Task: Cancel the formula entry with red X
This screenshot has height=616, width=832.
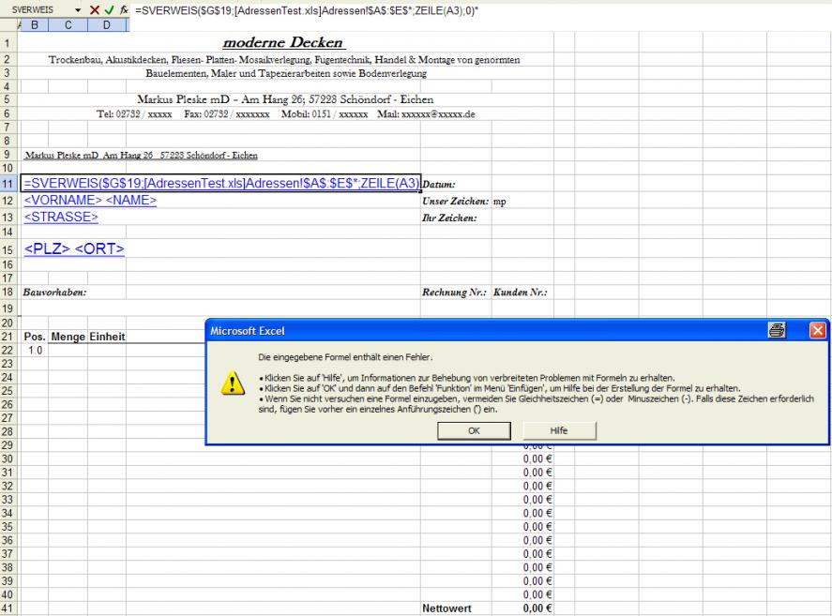Action: (x=95, y=9)
